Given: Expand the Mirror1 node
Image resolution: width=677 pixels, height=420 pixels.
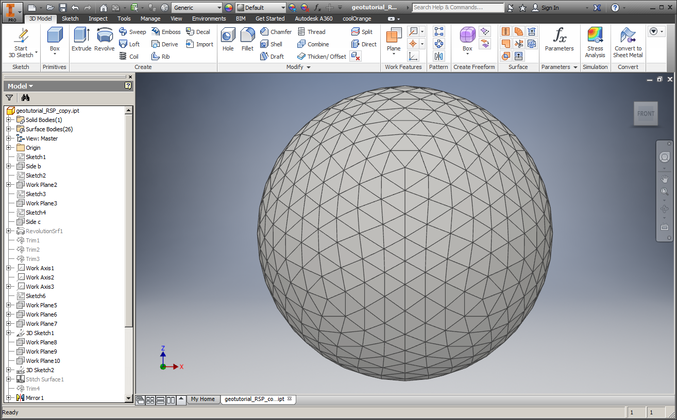Looking at the screenshot, I should 8,398.
